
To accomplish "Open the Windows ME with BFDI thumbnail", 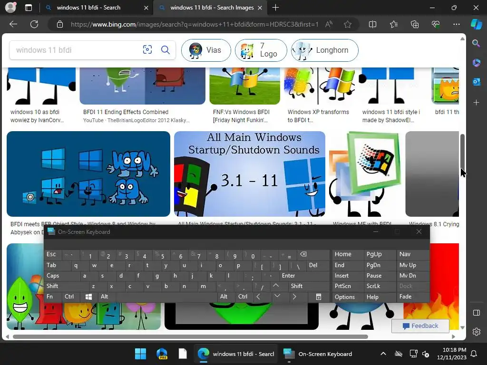I will point(365,174).
